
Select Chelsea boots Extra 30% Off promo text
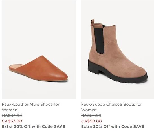(x=113, y=126)
